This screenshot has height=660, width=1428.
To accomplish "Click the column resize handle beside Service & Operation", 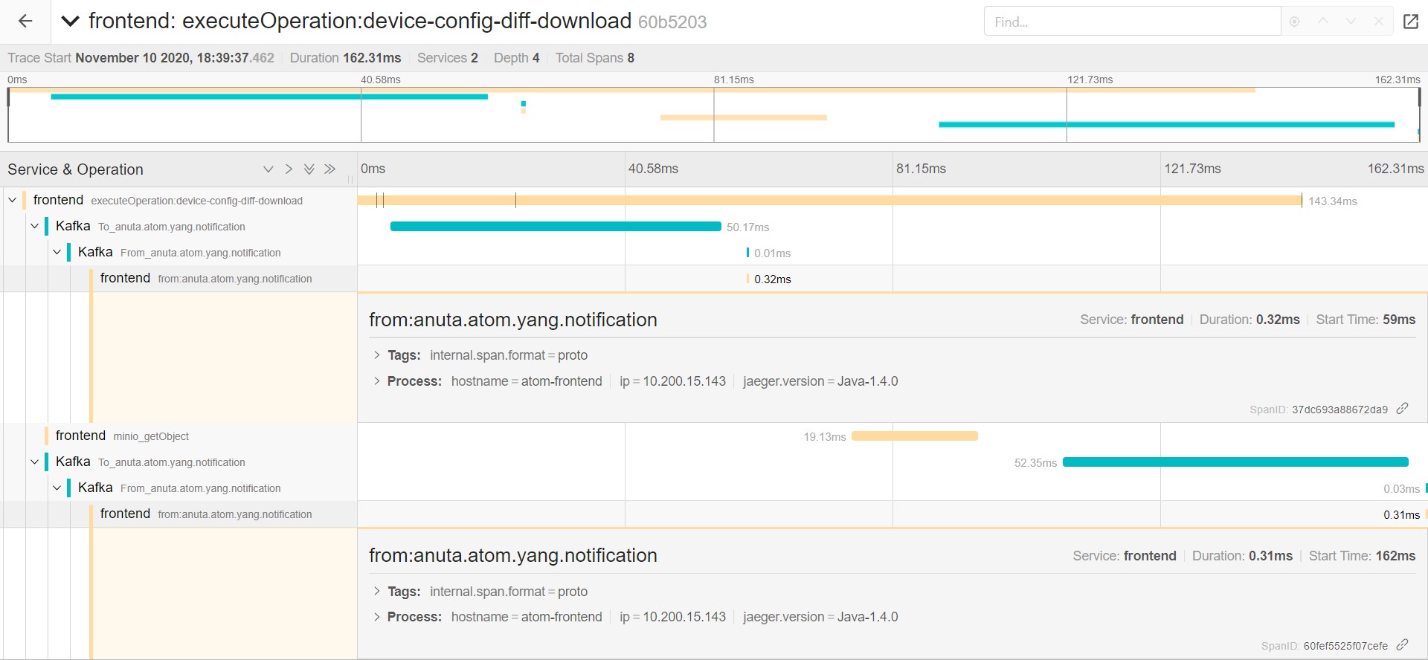I will tap(350, 179).
